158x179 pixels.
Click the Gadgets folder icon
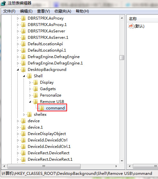click(35, 89)
